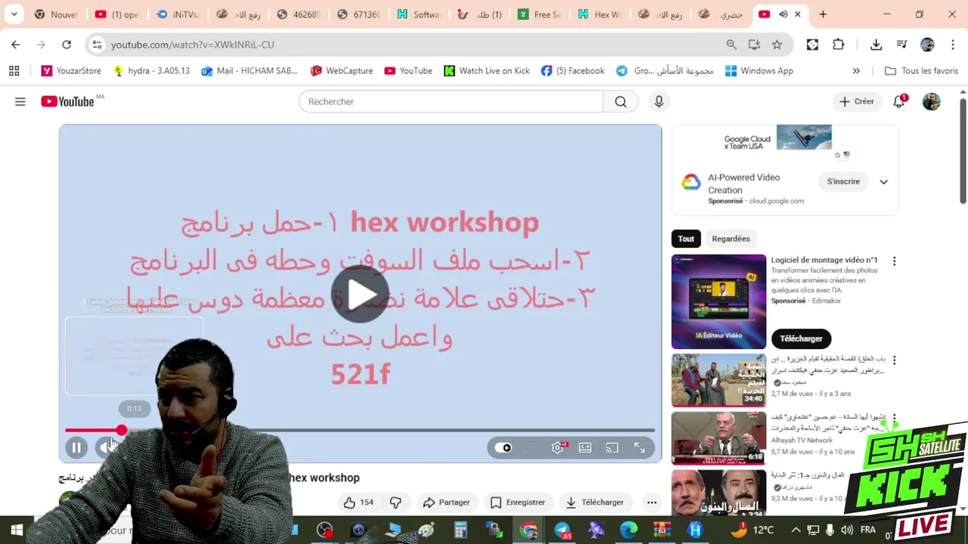
Task: Expand the Google Cloud ad chevron
Action: (883, 181)
